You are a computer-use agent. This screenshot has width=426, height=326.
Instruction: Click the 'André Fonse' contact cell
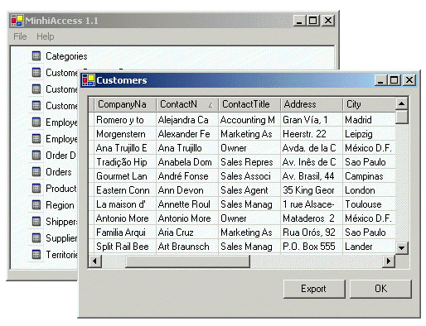187,176
